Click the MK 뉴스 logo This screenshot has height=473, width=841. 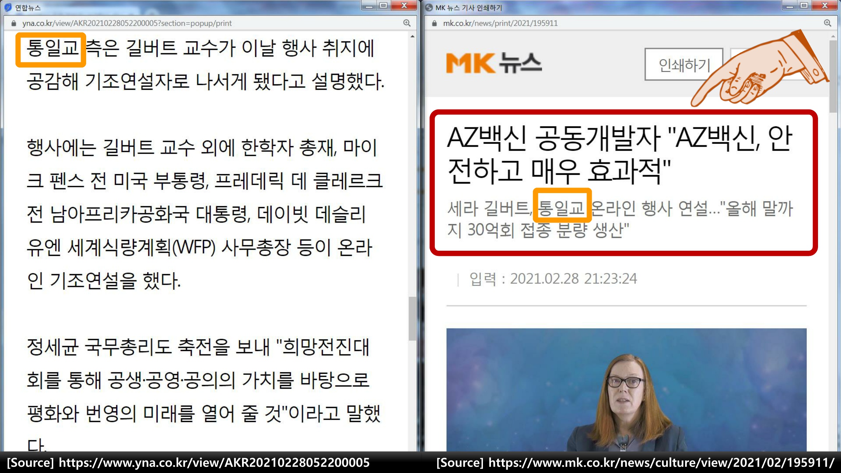494,63
